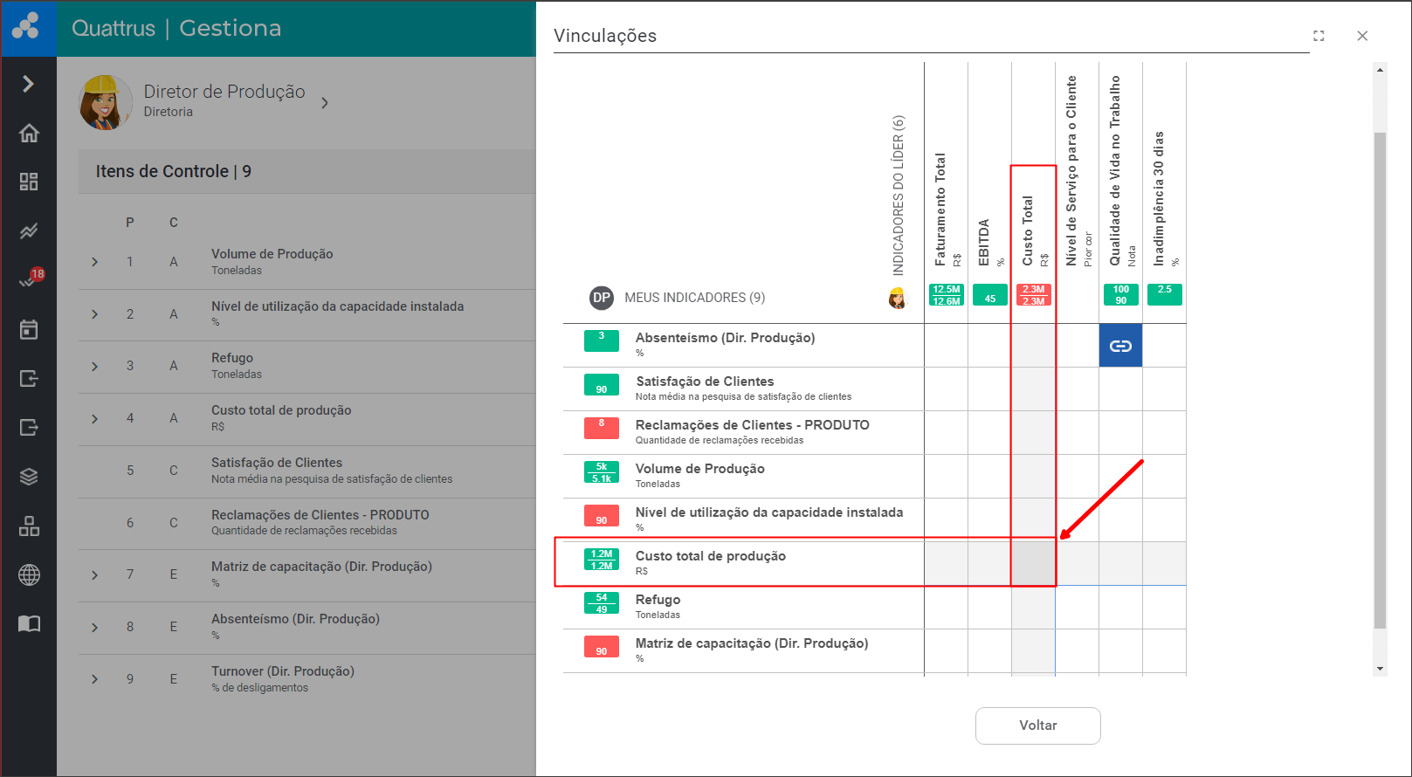Toggle full screen for Vinculações panel
The width and height of the screenshot is (1412, 777).
click(x=1319, y=36)
